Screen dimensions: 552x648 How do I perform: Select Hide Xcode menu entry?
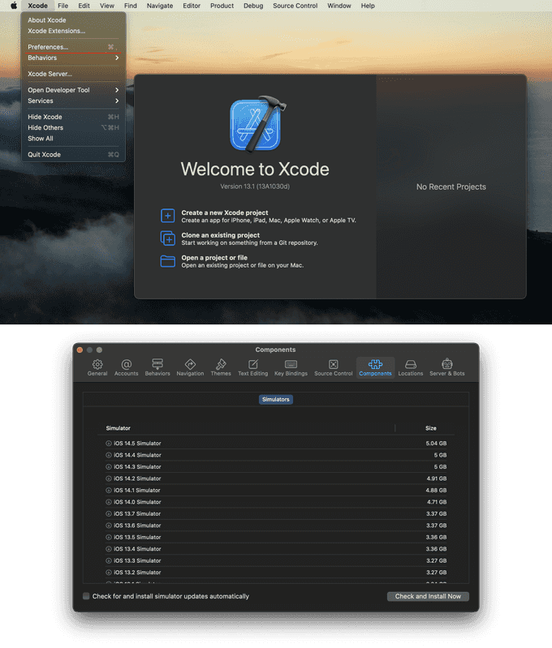[x=73, y=117]
